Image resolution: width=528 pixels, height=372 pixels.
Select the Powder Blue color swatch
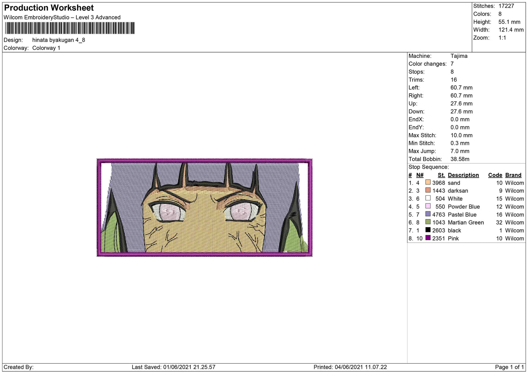click(x=428, y=206)
